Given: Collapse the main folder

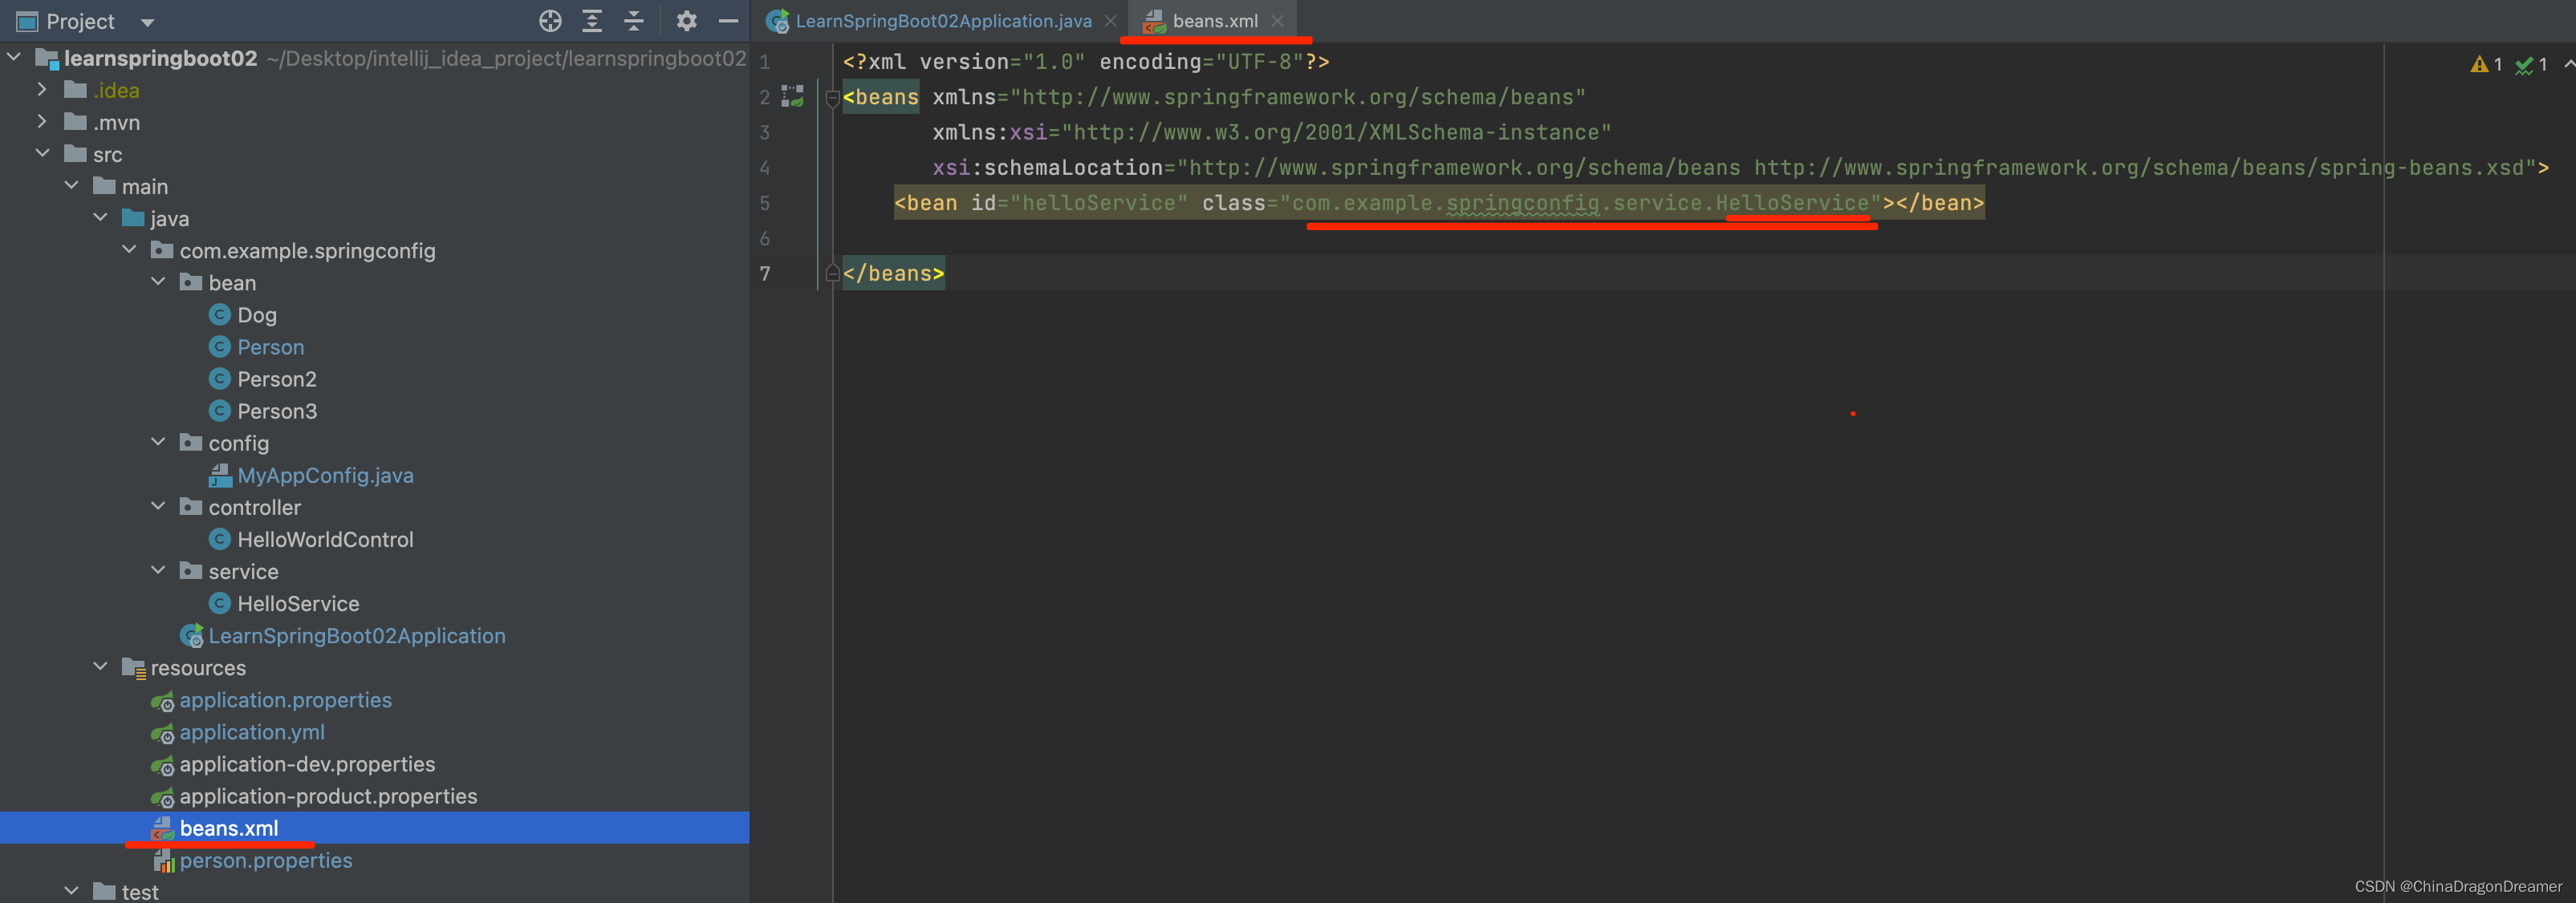Looking at the screenshot, I should click(x=71, y=184).
